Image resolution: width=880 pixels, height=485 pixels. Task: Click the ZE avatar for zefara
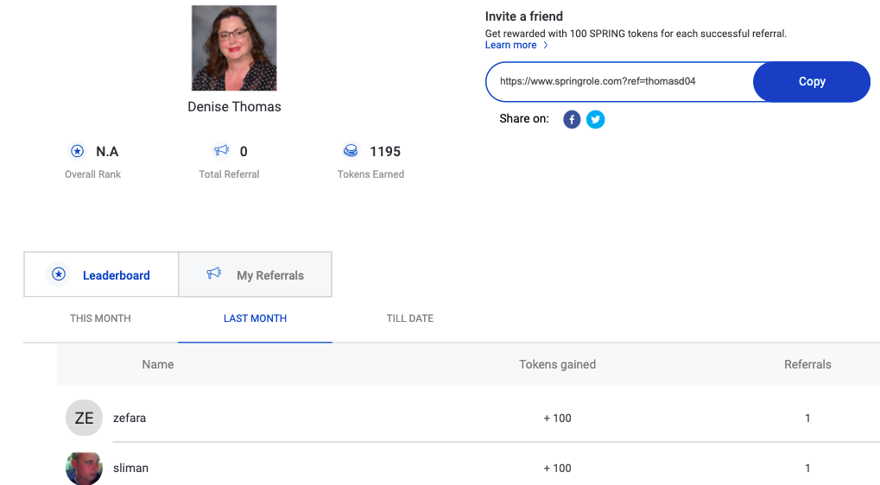(84, 418)
